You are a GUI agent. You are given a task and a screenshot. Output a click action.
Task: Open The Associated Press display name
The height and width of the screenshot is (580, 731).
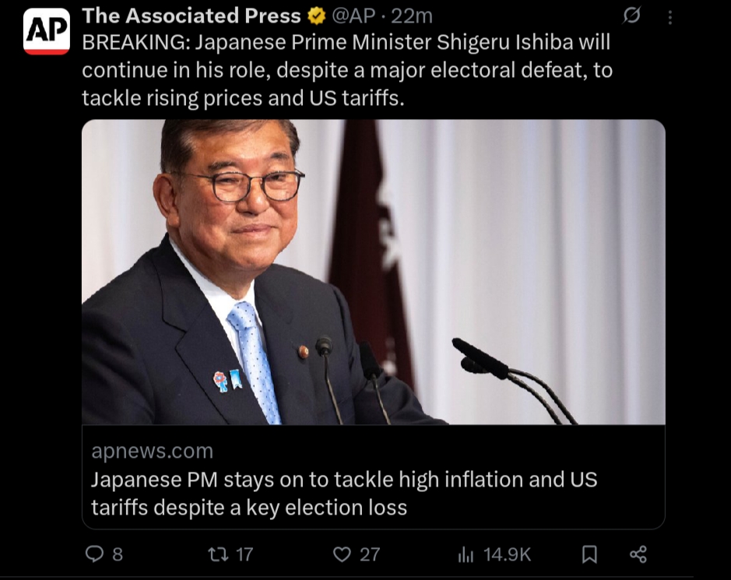point(192,16)
